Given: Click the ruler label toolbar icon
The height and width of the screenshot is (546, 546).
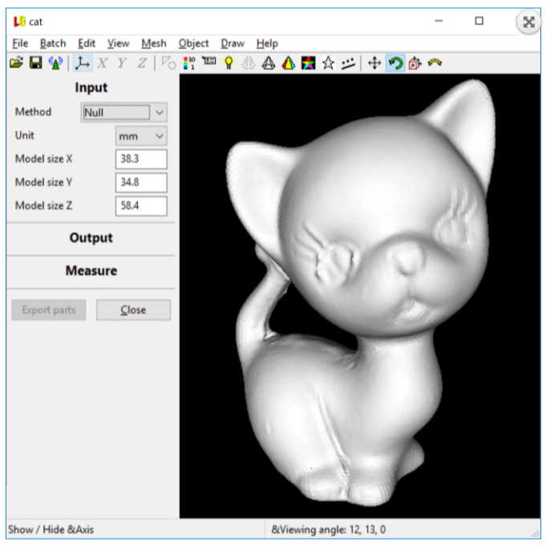Looking at the screenshot, I should click(x=209, y=61).
